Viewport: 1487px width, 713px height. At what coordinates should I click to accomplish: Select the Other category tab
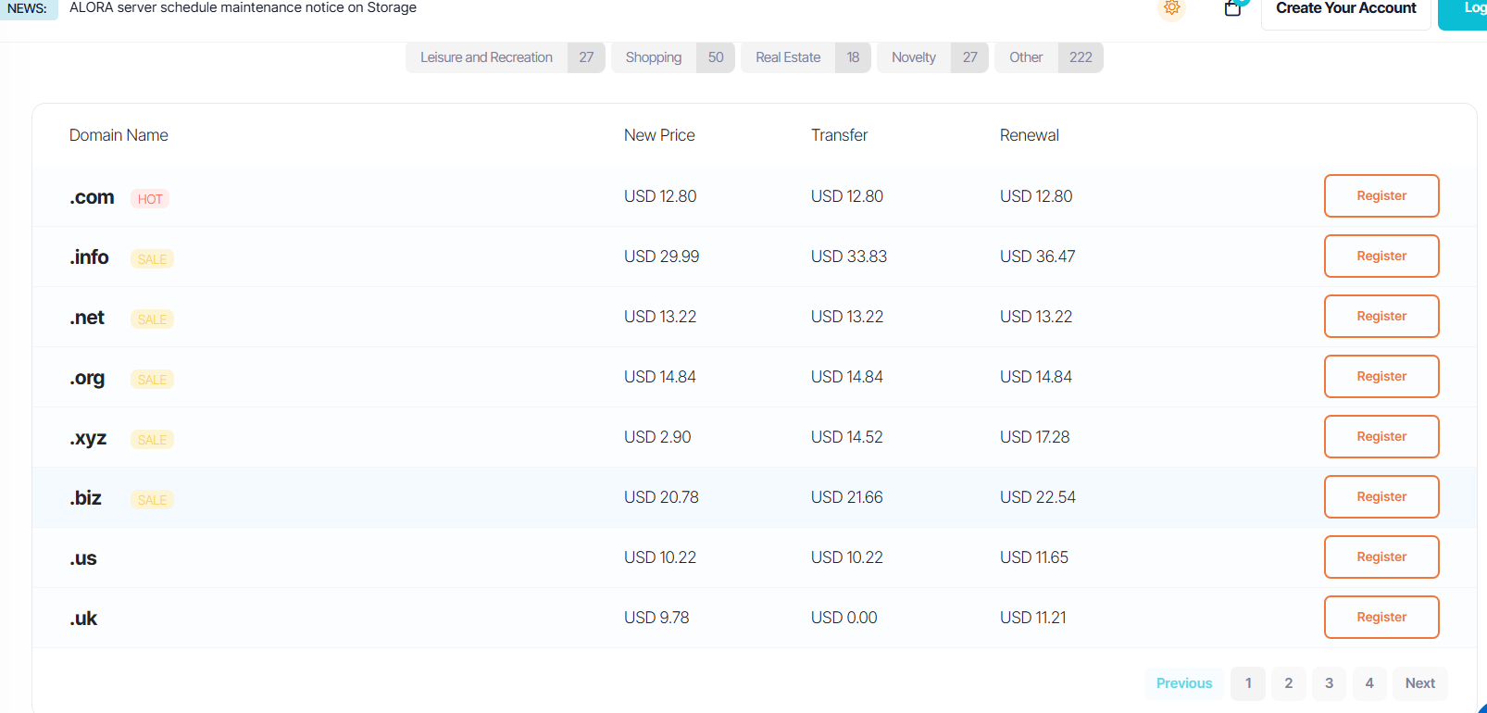[1049, 57]
